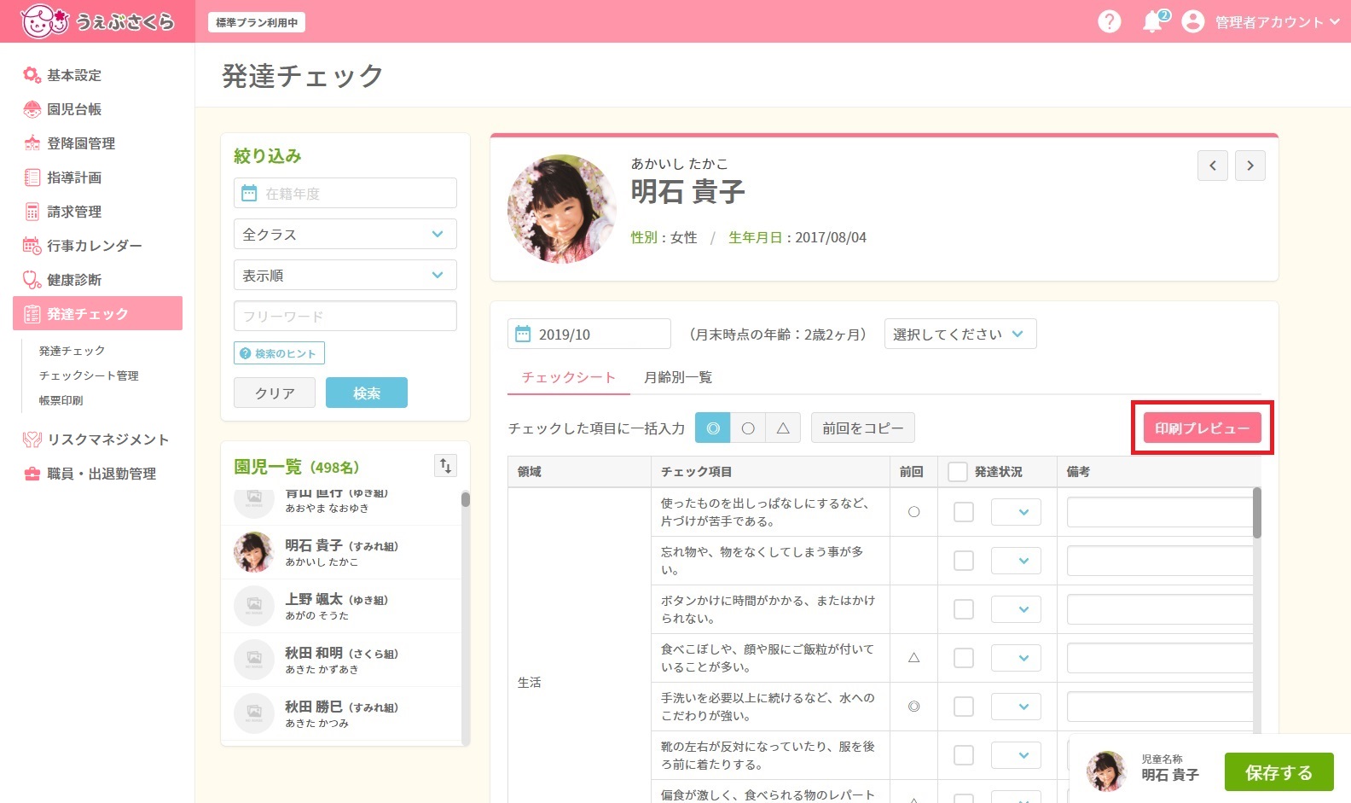Viewport: 1351px width, 803px height.
Task: Click the 請求管理 calculator icon
Action: pyautogui.click(x=32, y=212)
